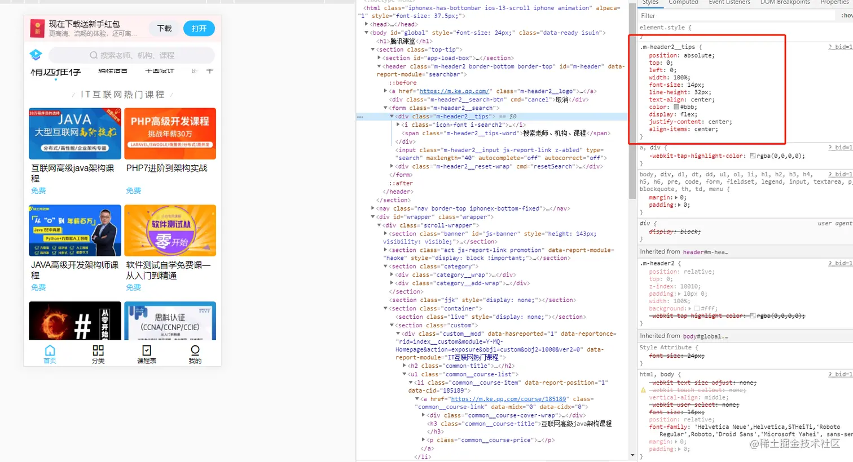Open the ?_bid=1 source link for .m-header2__tips

click(x=840, y=47)
